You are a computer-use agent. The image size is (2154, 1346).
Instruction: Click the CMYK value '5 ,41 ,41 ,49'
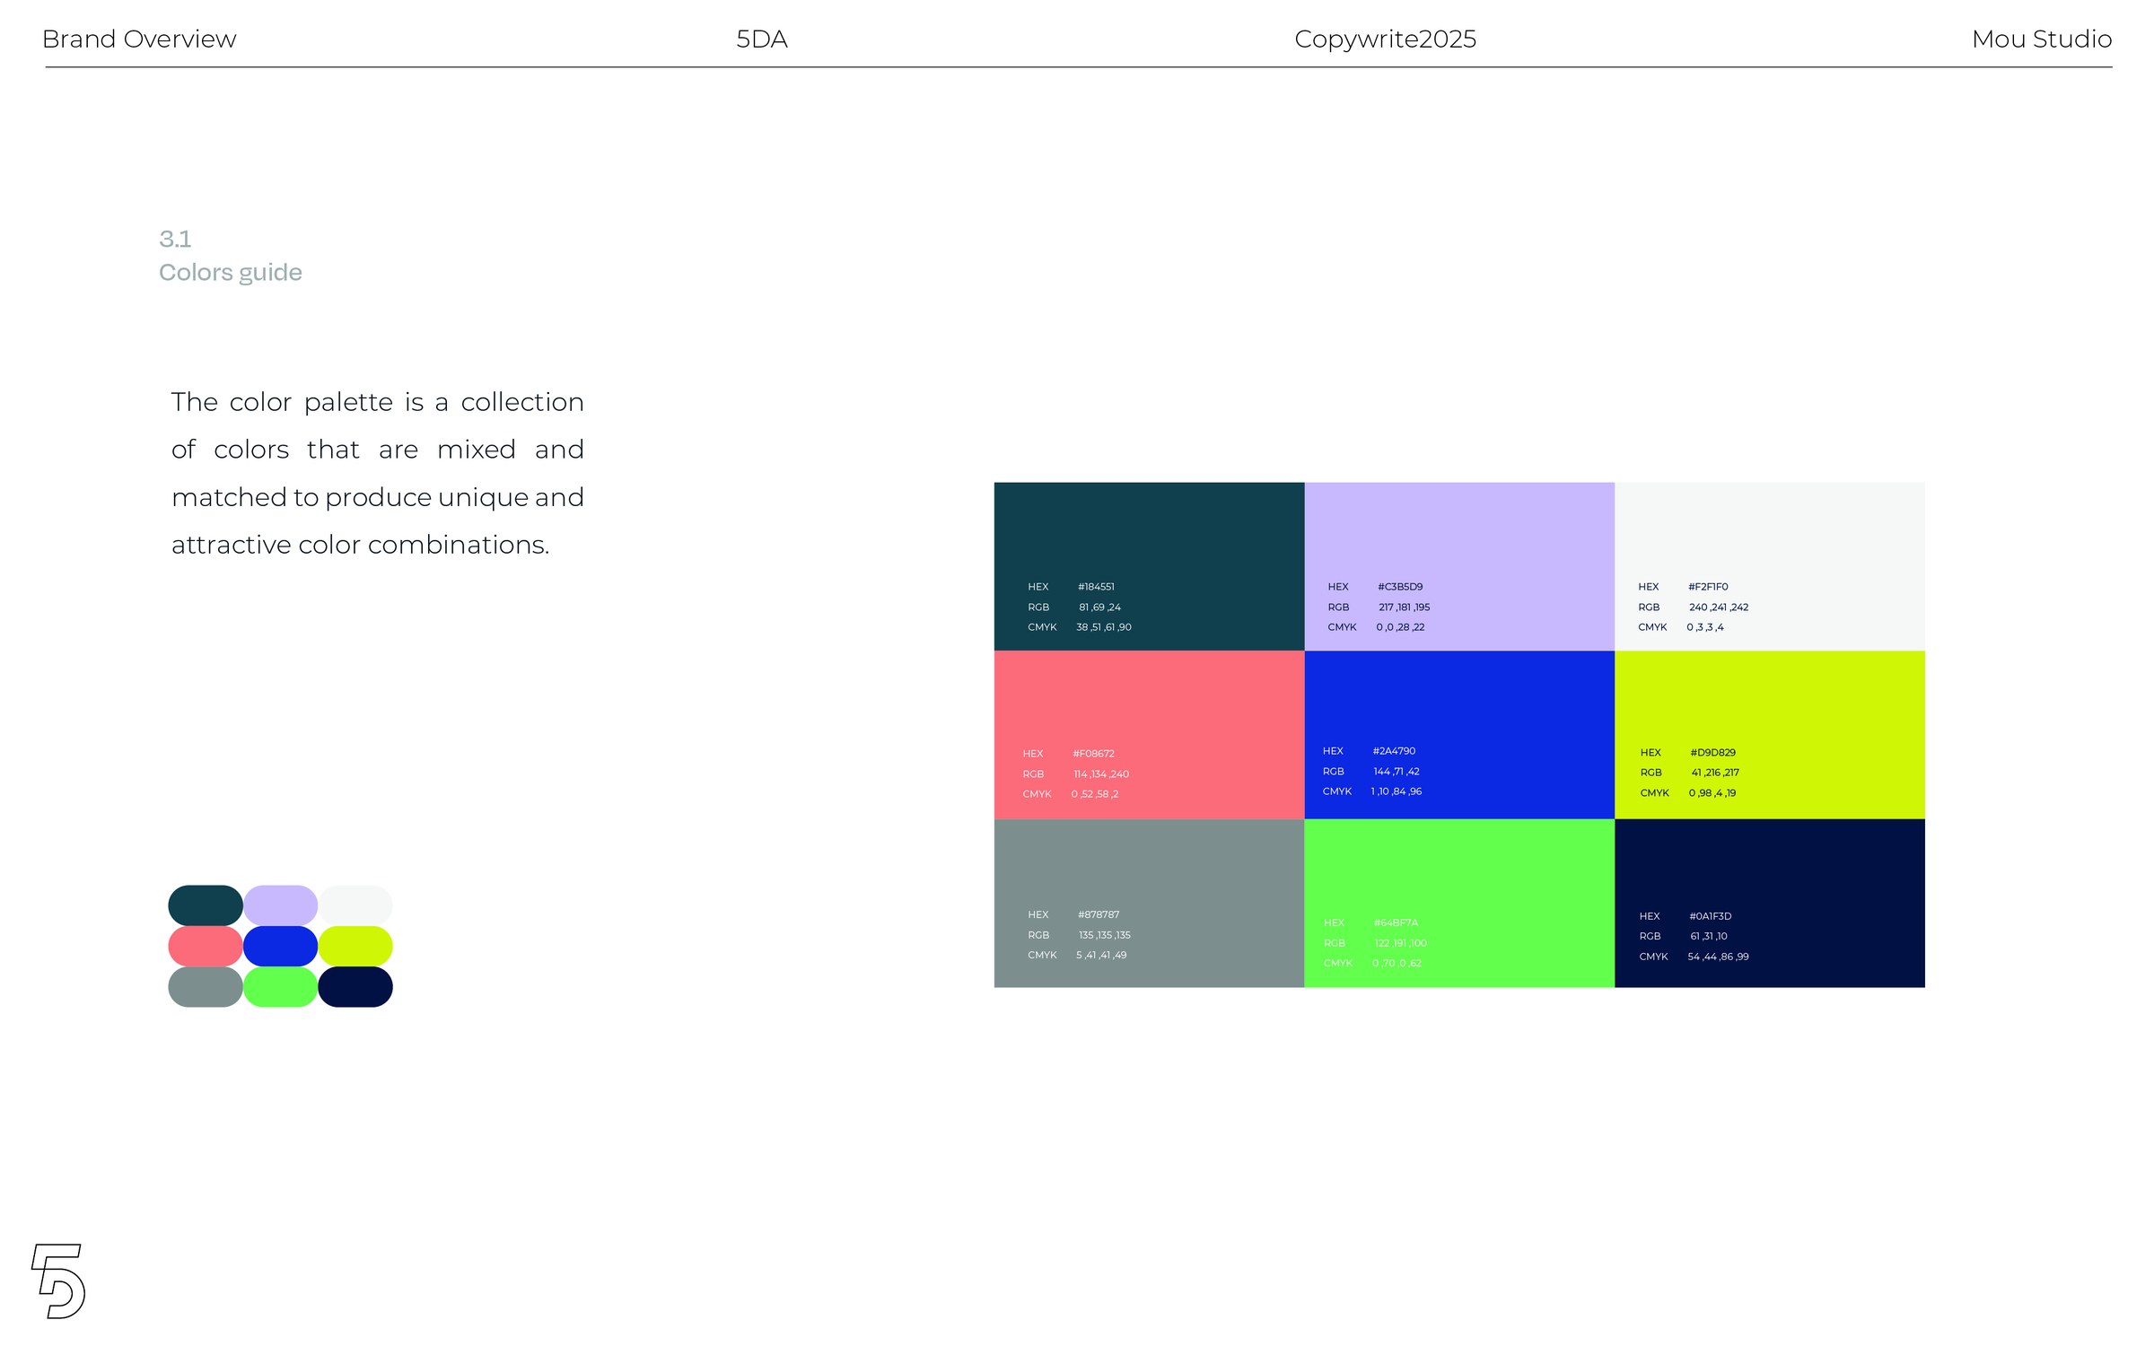point(1101,955)
